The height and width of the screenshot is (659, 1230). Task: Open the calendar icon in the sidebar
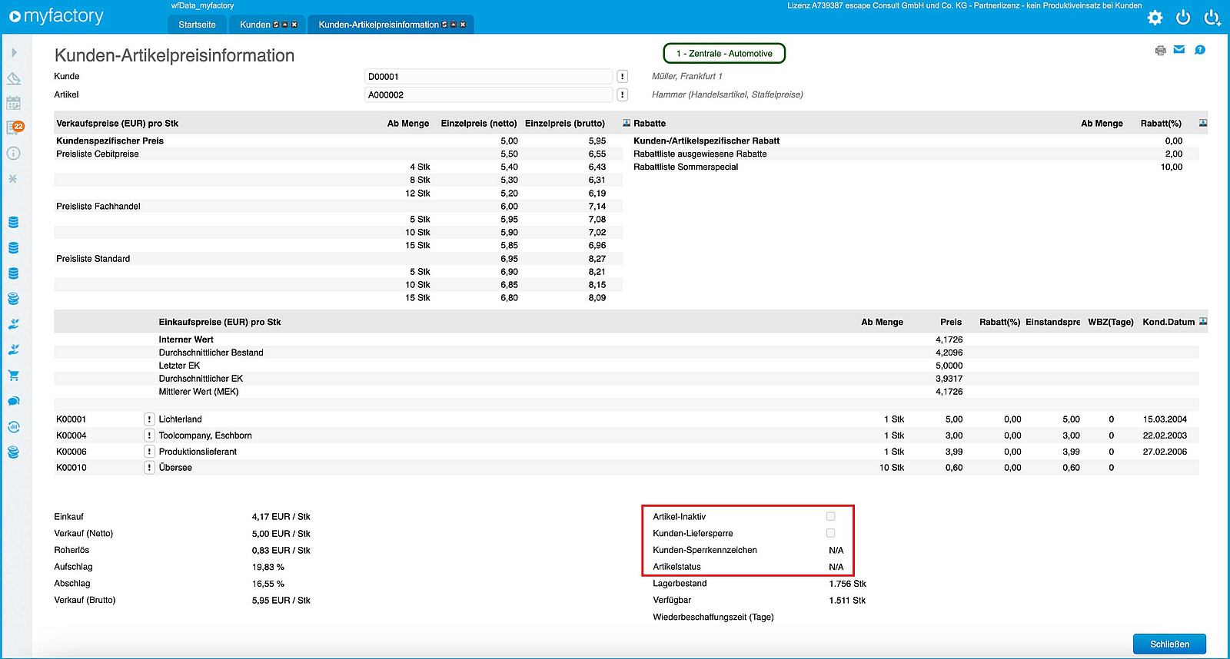coord(14,103)
